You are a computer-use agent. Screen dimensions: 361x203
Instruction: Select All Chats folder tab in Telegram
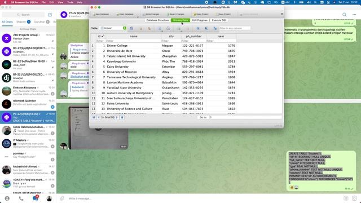tap(7, 22)
